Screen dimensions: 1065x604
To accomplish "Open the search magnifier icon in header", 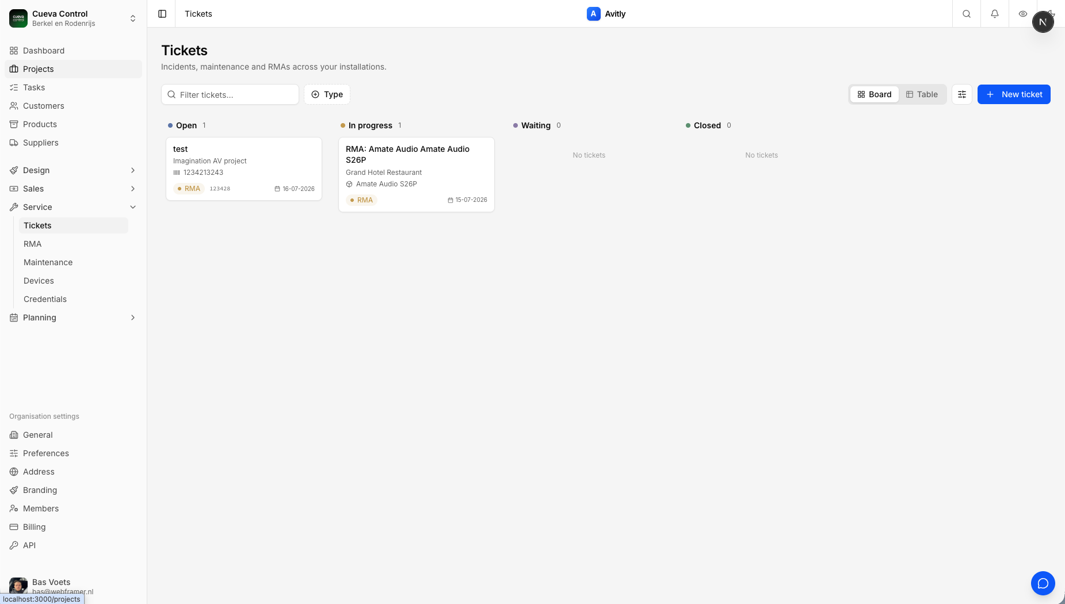I will (967, 14).
